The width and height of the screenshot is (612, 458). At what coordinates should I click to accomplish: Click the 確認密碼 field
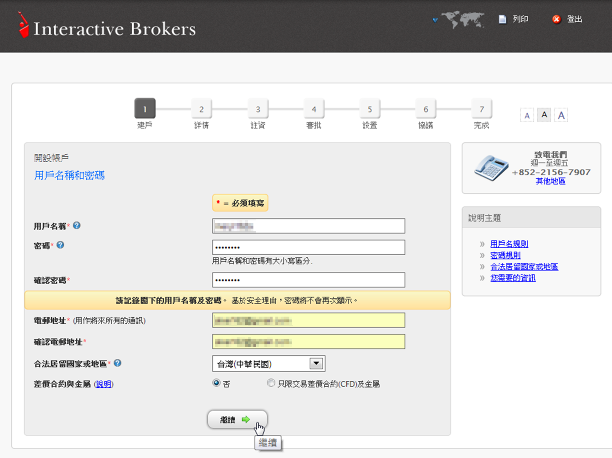tap(309, 280)
